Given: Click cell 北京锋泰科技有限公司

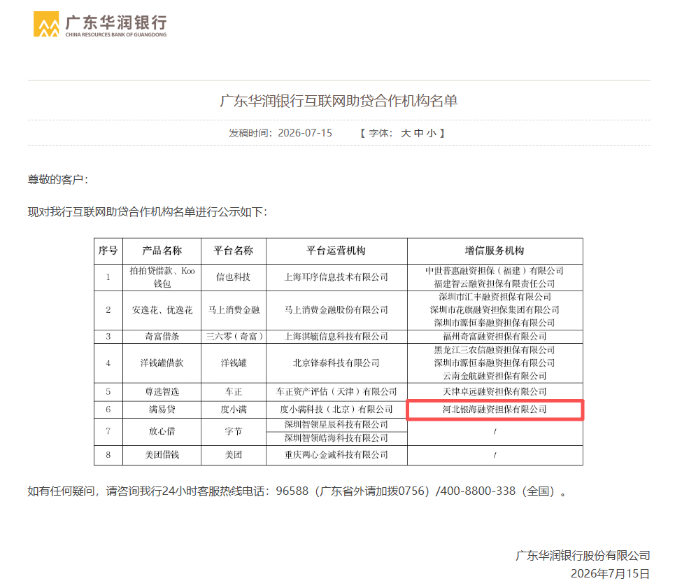Looking at the screenshot, I should pyautogui.click(x=336, y=363).
